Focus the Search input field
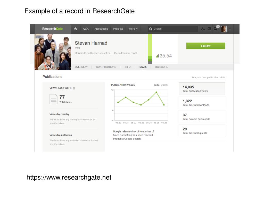This screenshot has width=264, height=198. [173, 29]
